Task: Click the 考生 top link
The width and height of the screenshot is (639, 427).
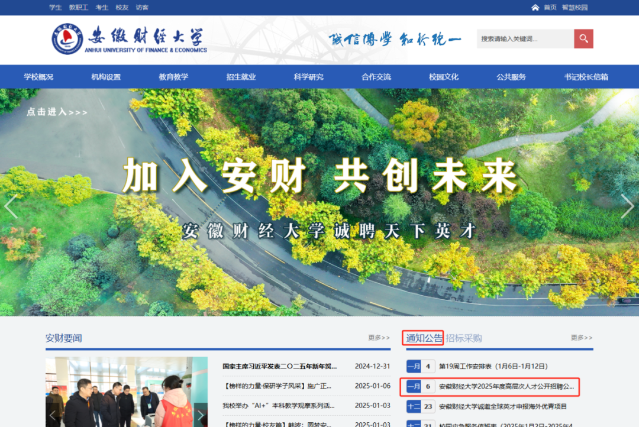Action: pyautogui.click(x=102, y=7)
